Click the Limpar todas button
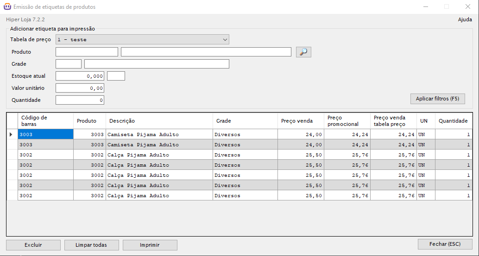 tap(91, 245)
